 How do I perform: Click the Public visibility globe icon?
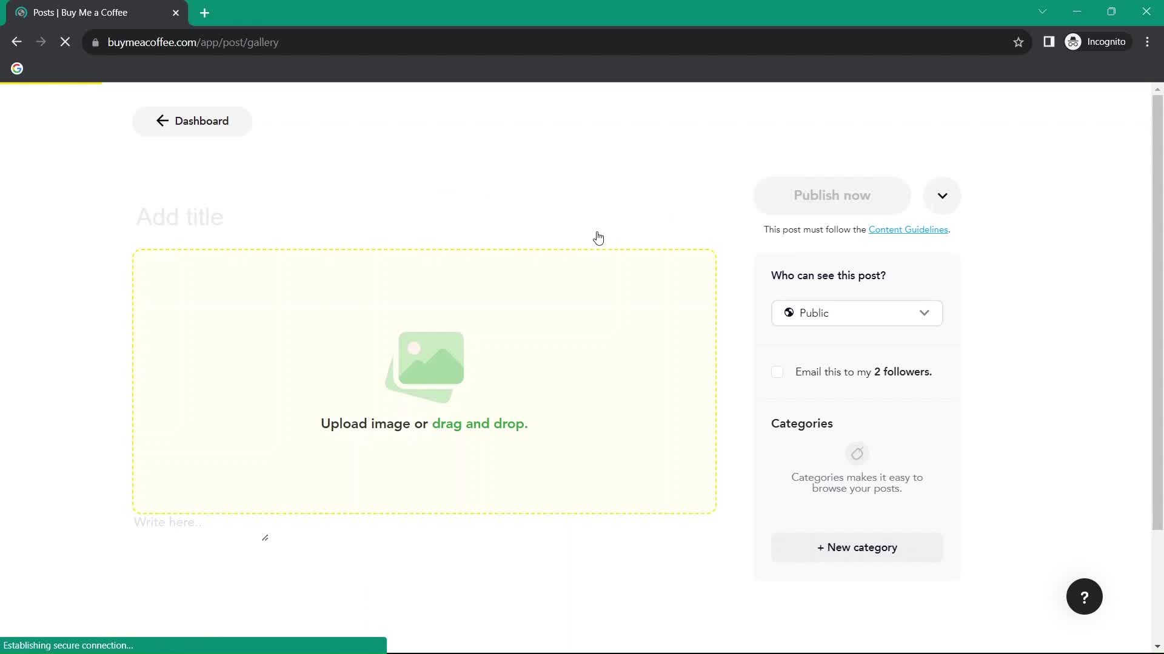(790, 313)
